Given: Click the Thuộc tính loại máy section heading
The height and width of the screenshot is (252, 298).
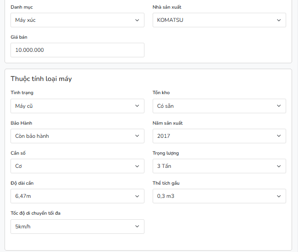Looking at the screenshot, I should click(x=41, y=79).
